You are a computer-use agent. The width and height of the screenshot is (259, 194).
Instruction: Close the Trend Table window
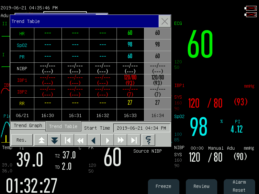coord(164,21)
